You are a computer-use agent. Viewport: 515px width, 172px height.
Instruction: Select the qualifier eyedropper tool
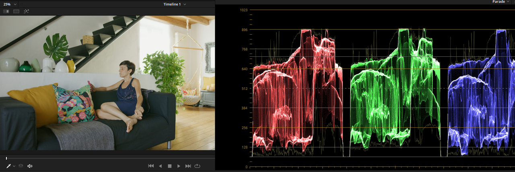(x=8, y=166)
